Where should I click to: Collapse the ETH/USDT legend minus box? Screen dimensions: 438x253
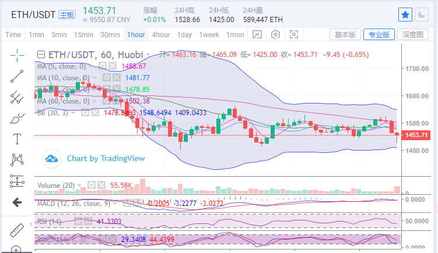[x=41, y=54]
